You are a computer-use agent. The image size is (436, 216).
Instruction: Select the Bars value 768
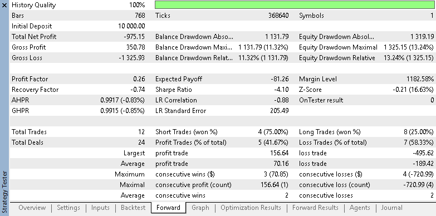[140, 16]
